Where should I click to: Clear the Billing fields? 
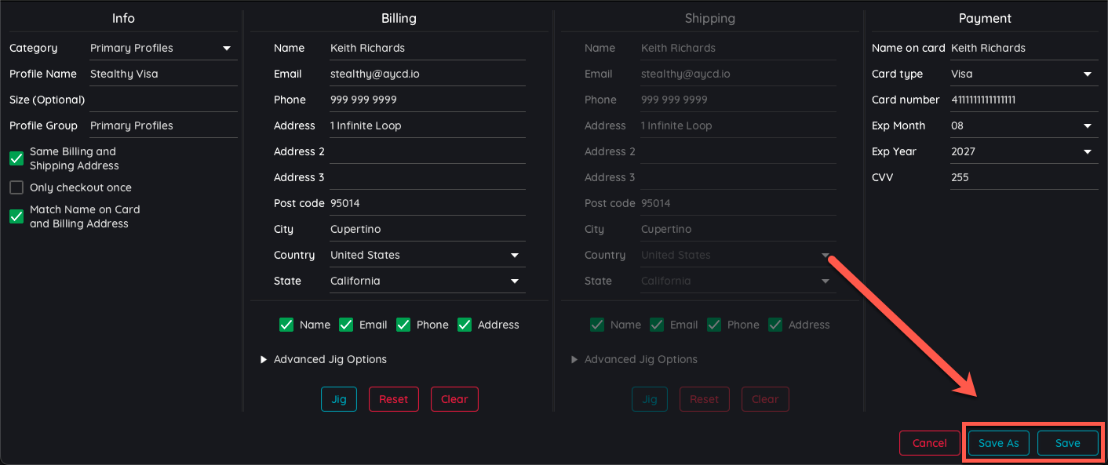(x=454, y=398)
